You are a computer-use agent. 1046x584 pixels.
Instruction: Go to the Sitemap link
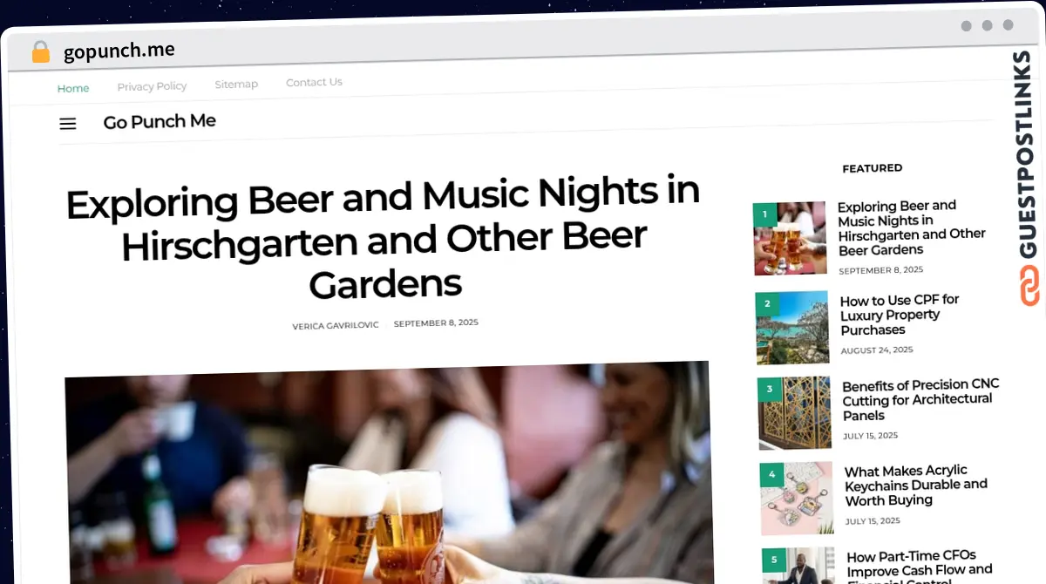236,85
